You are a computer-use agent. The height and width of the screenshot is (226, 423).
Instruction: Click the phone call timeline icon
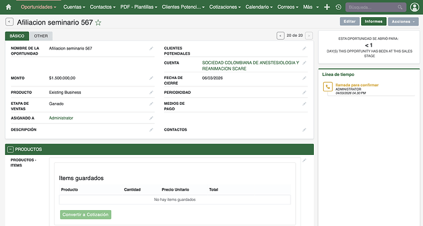point(328,87)
